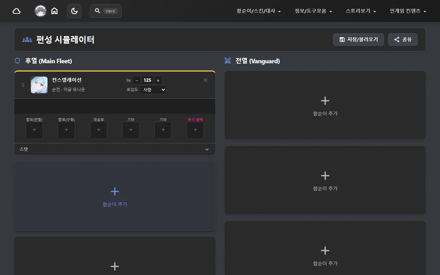The height and width of the screenshot is (275, 440).
Task: Decrease level with the minus button
Action: pos(137,80)
